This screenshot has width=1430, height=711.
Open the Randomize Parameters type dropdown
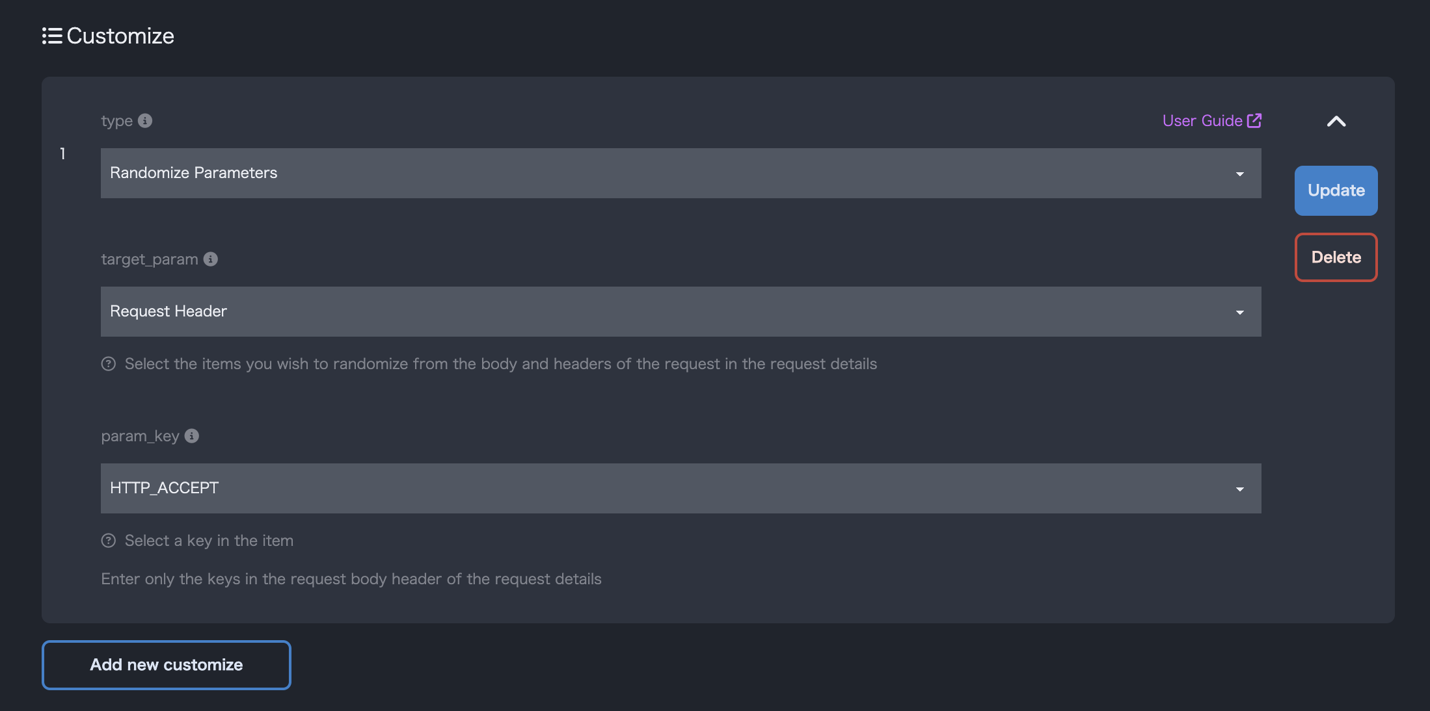tap(681, 174)
